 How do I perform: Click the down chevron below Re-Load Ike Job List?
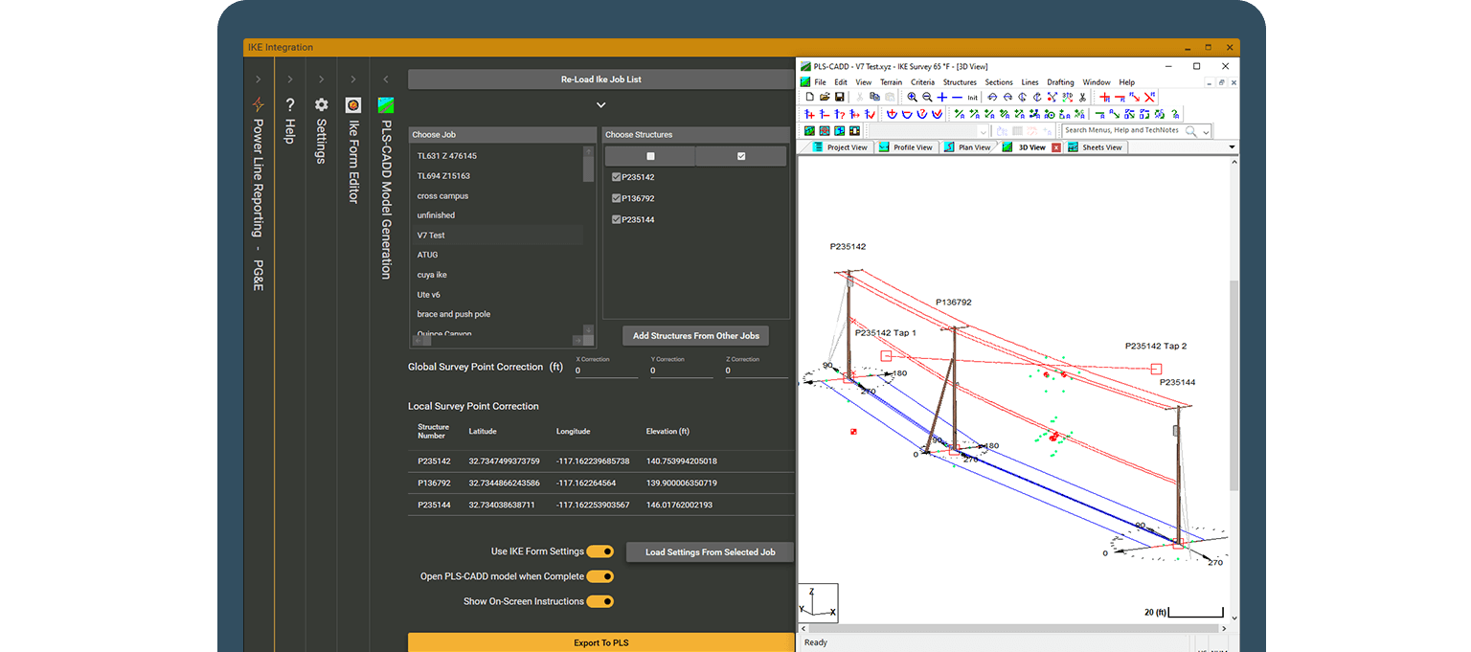click(601, 104)
